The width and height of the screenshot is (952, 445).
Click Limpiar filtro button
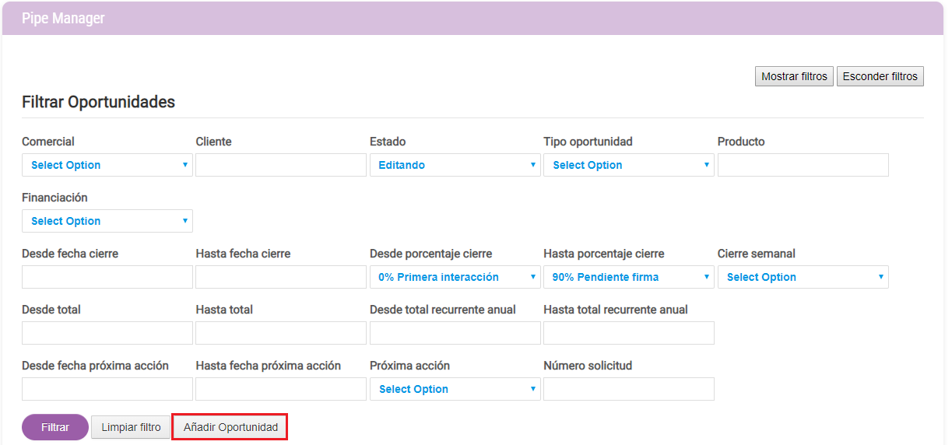(x=131, y=427)
